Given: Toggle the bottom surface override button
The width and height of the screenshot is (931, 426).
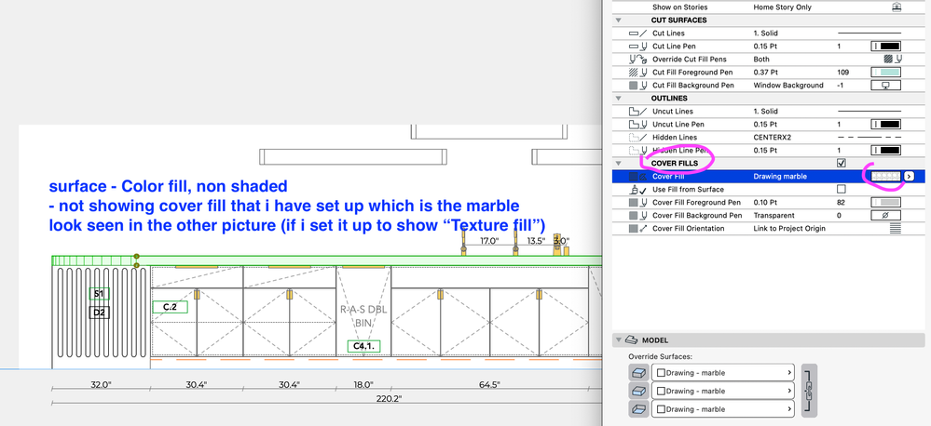Looking at the screenshot, I should point(637,409).
